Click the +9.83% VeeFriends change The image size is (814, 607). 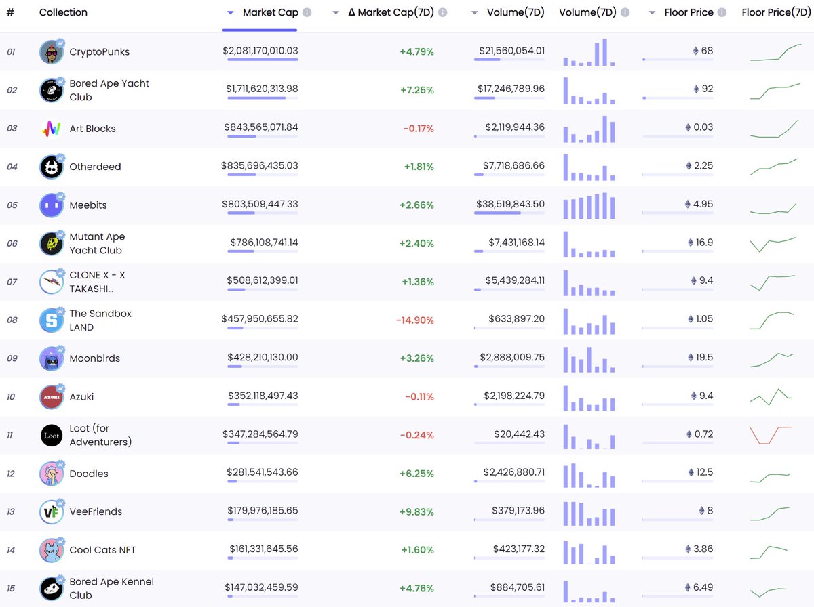[416, 511]
